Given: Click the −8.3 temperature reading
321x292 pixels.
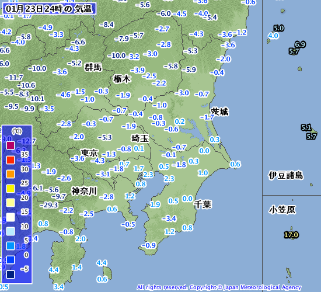Looking at the screenshot, I should tap(22, 94).
